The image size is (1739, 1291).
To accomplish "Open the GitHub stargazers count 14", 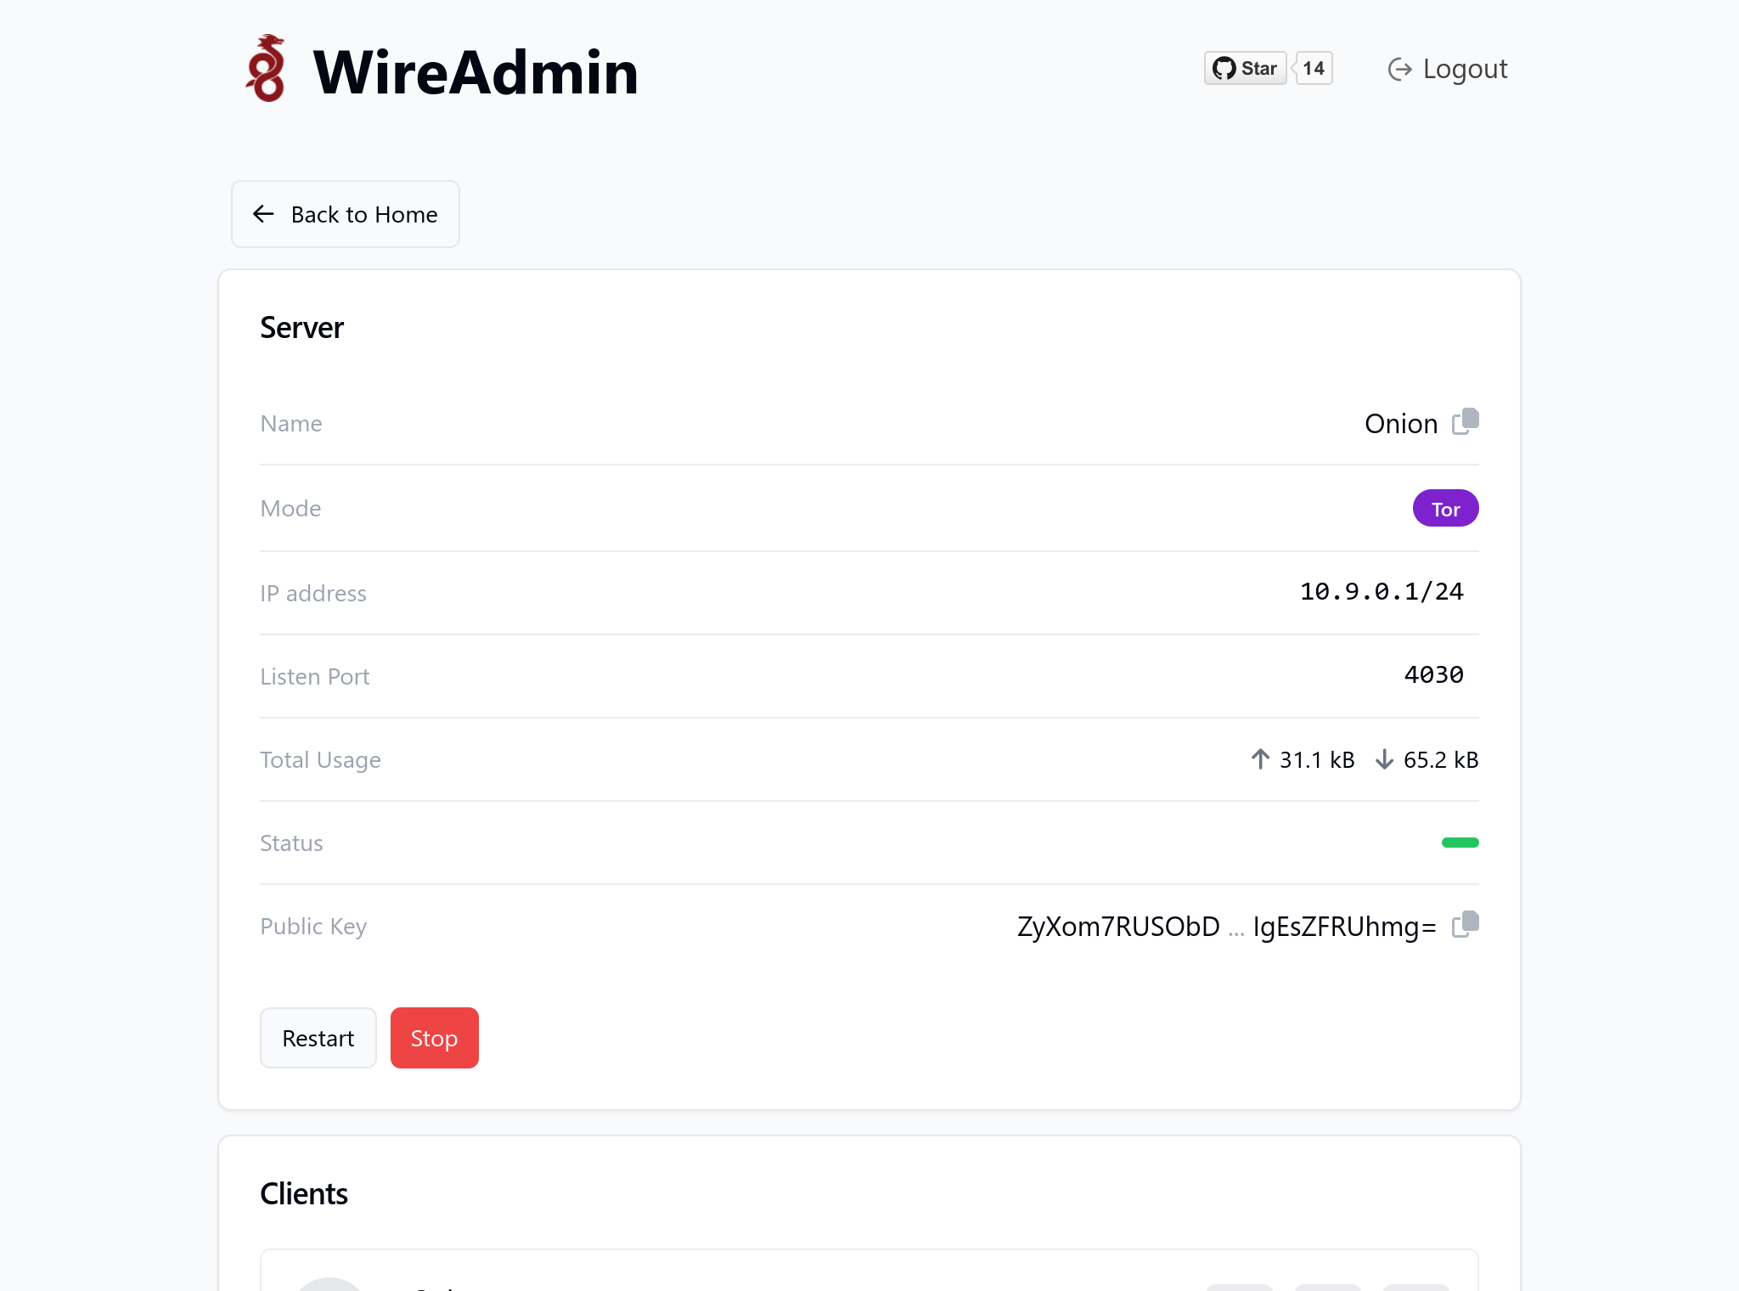I will 1314,69.
